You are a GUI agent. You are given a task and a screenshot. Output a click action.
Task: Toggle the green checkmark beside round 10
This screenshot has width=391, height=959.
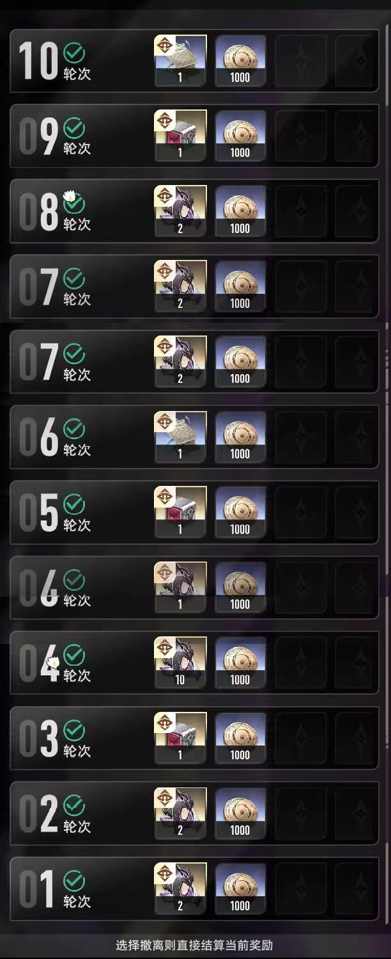coord(75,53)
